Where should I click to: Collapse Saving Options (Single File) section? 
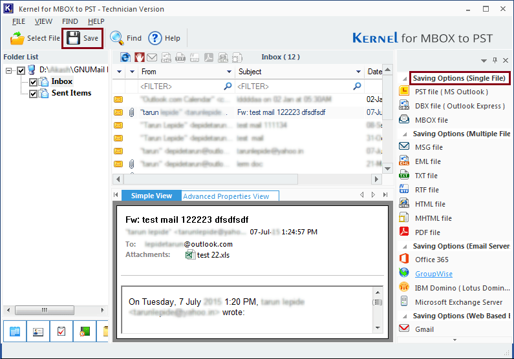[405, 79]
